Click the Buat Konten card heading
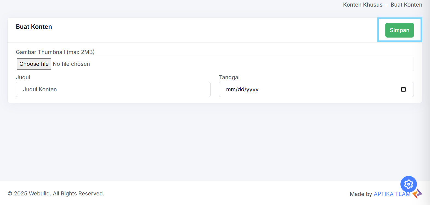Image resolution: width=430 pixels, height=205 pixels. 34,27
